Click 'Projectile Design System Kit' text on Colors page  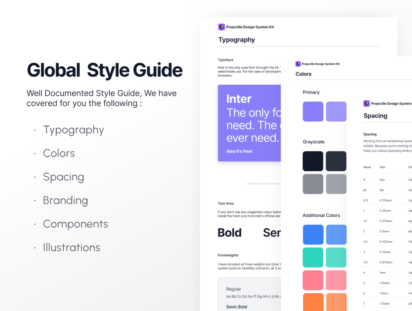click(x=321, y=64)
